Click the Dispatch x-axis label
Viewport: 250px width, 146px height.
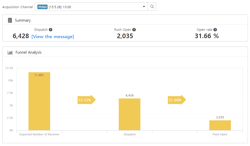click(130, 134)
